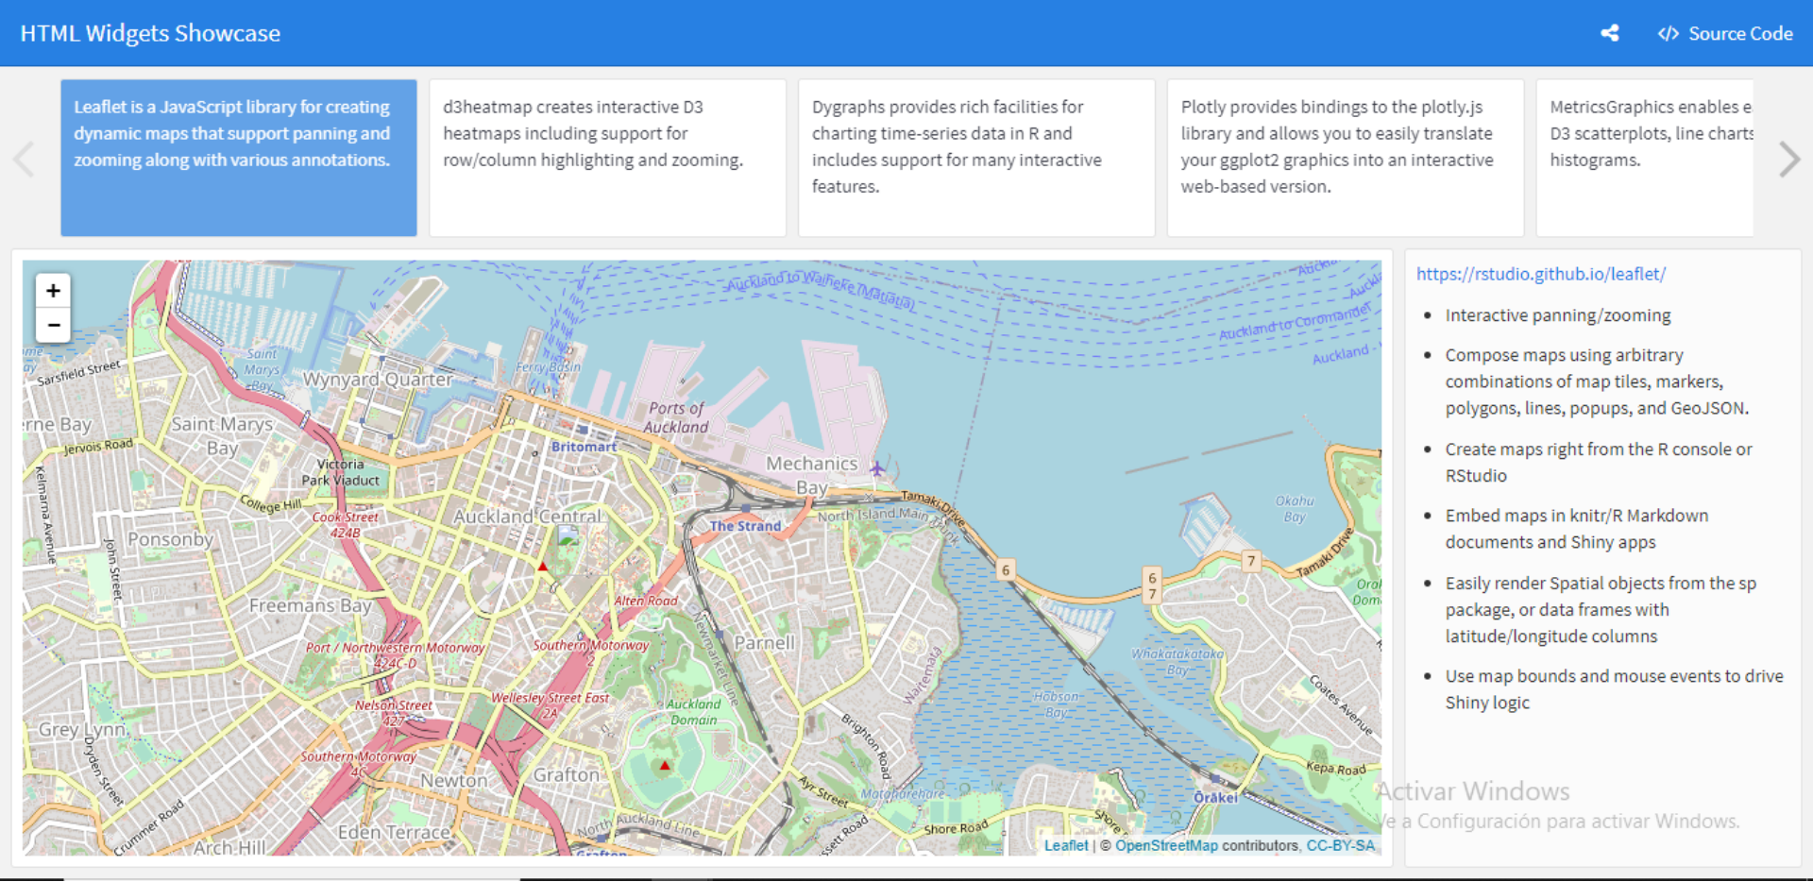Click the Eden Terrace map label

(394, 833)
